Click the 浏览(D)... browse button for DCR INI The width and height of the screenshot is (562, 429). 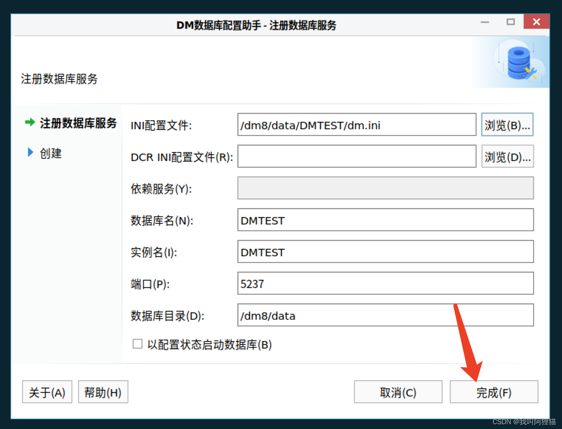pos(507,157)
